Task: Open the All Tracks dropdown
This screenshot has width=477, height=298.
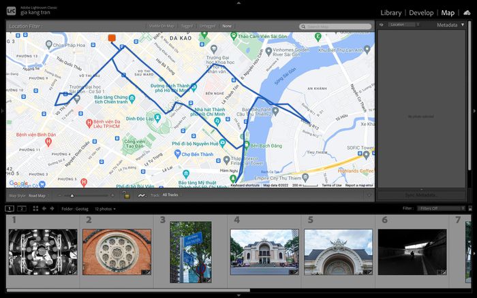Action: coord(170,195)
